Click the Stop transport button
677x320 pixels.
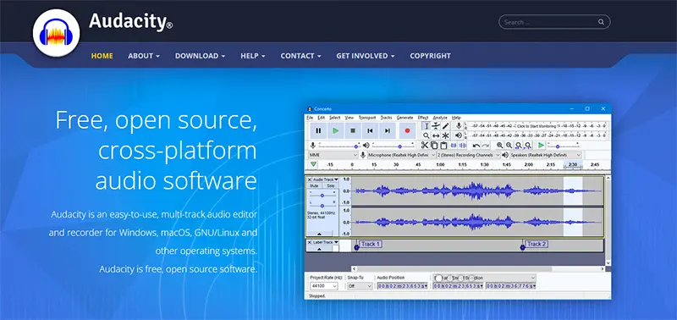pyautogui.click(x=353, y=130)
